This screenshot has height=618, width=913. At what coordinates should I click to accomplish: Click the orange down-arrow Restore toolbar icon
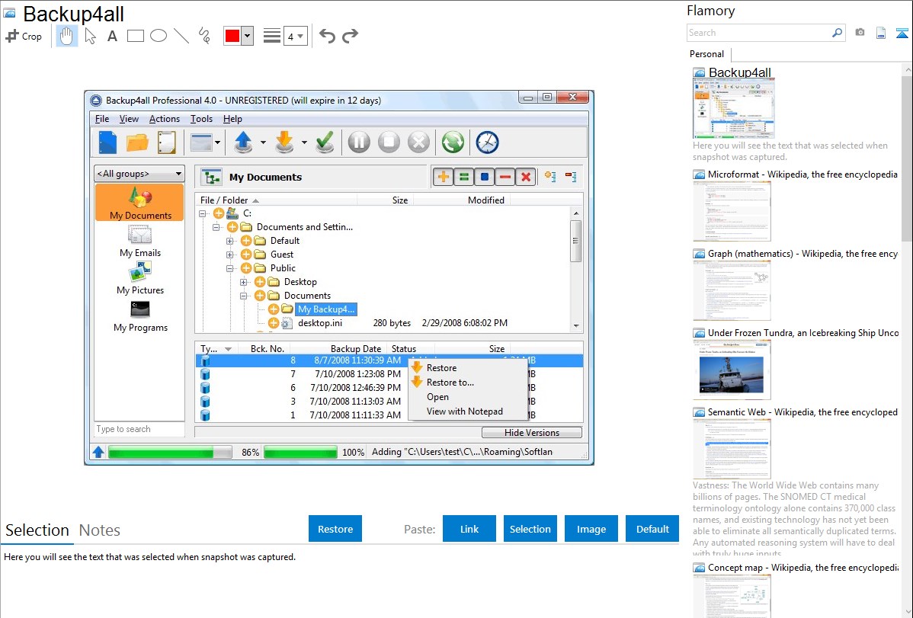pos(284,142)
